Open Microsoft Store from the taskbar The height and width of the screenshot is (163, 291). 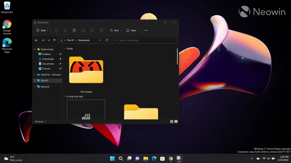pyautogui.click(x=162, y=158)
